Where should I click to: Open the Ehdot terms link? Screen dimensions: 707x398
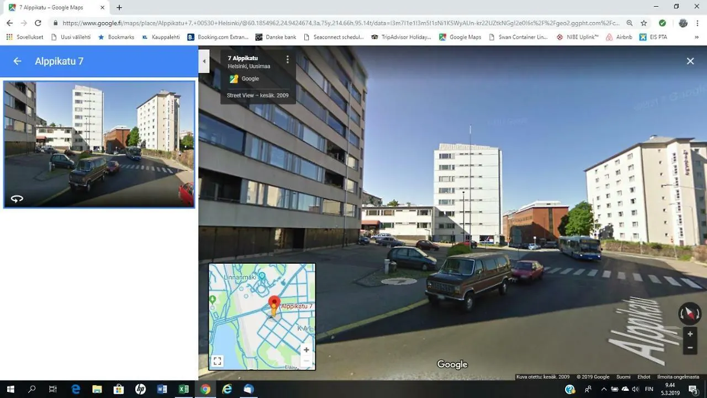click(x=643, y=377)
